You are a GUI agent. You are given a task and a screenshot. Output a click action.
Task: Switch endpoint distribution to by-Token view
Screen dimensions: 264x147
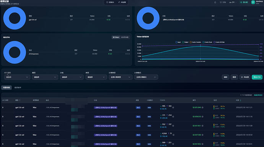116,37
